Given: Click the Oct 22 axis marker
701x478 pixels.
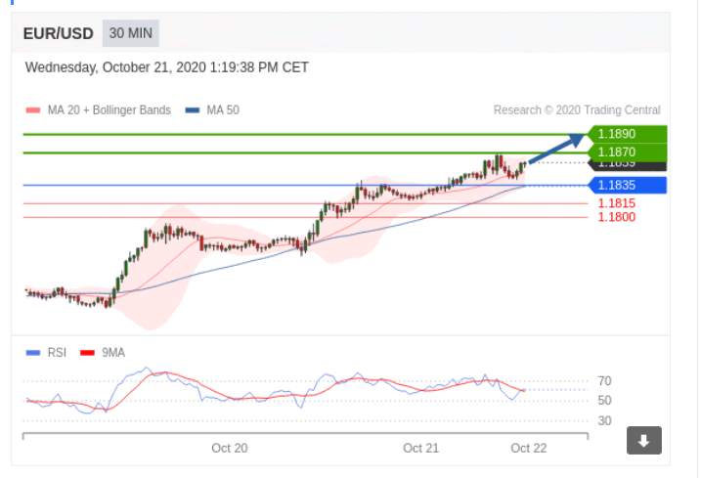Looking at the screenshot, I should [x=528, y=448].
